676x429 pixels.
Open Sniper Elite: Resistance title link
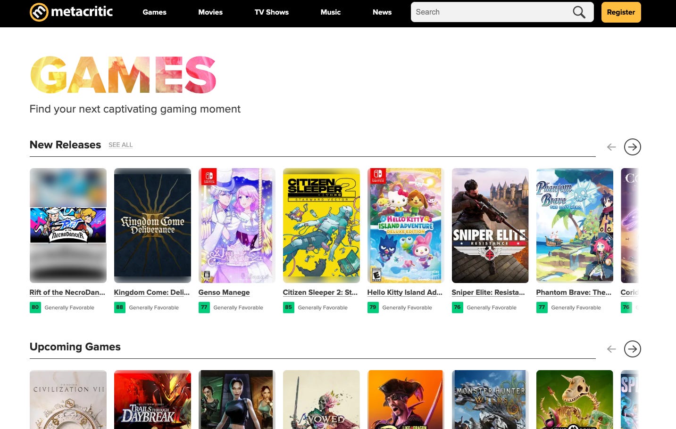click(488, 292)
